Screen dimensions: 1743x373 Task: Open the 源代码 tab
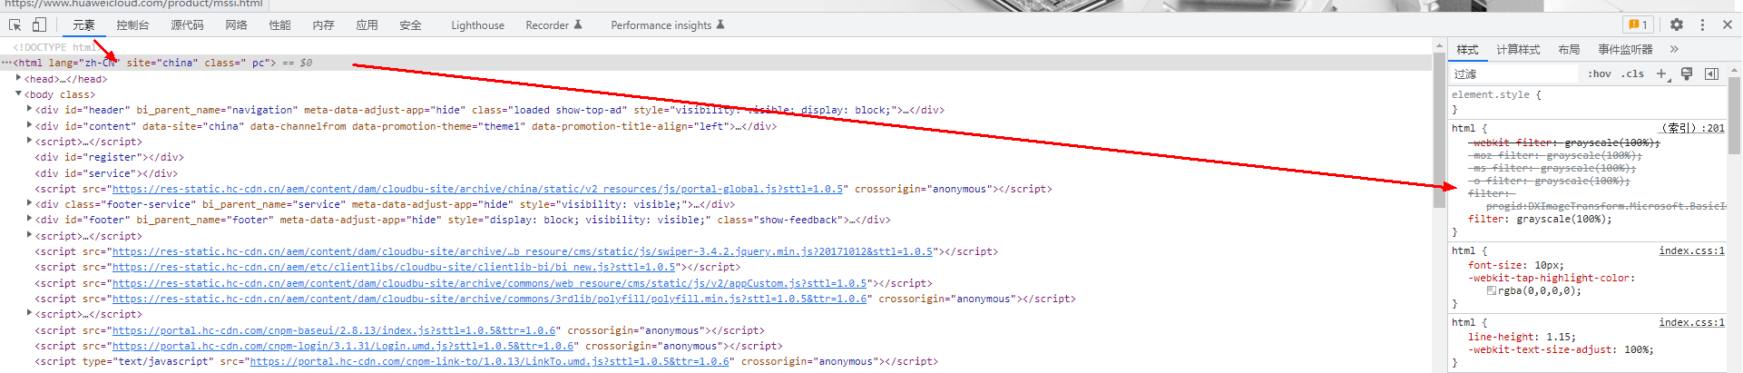coord(187,25)
